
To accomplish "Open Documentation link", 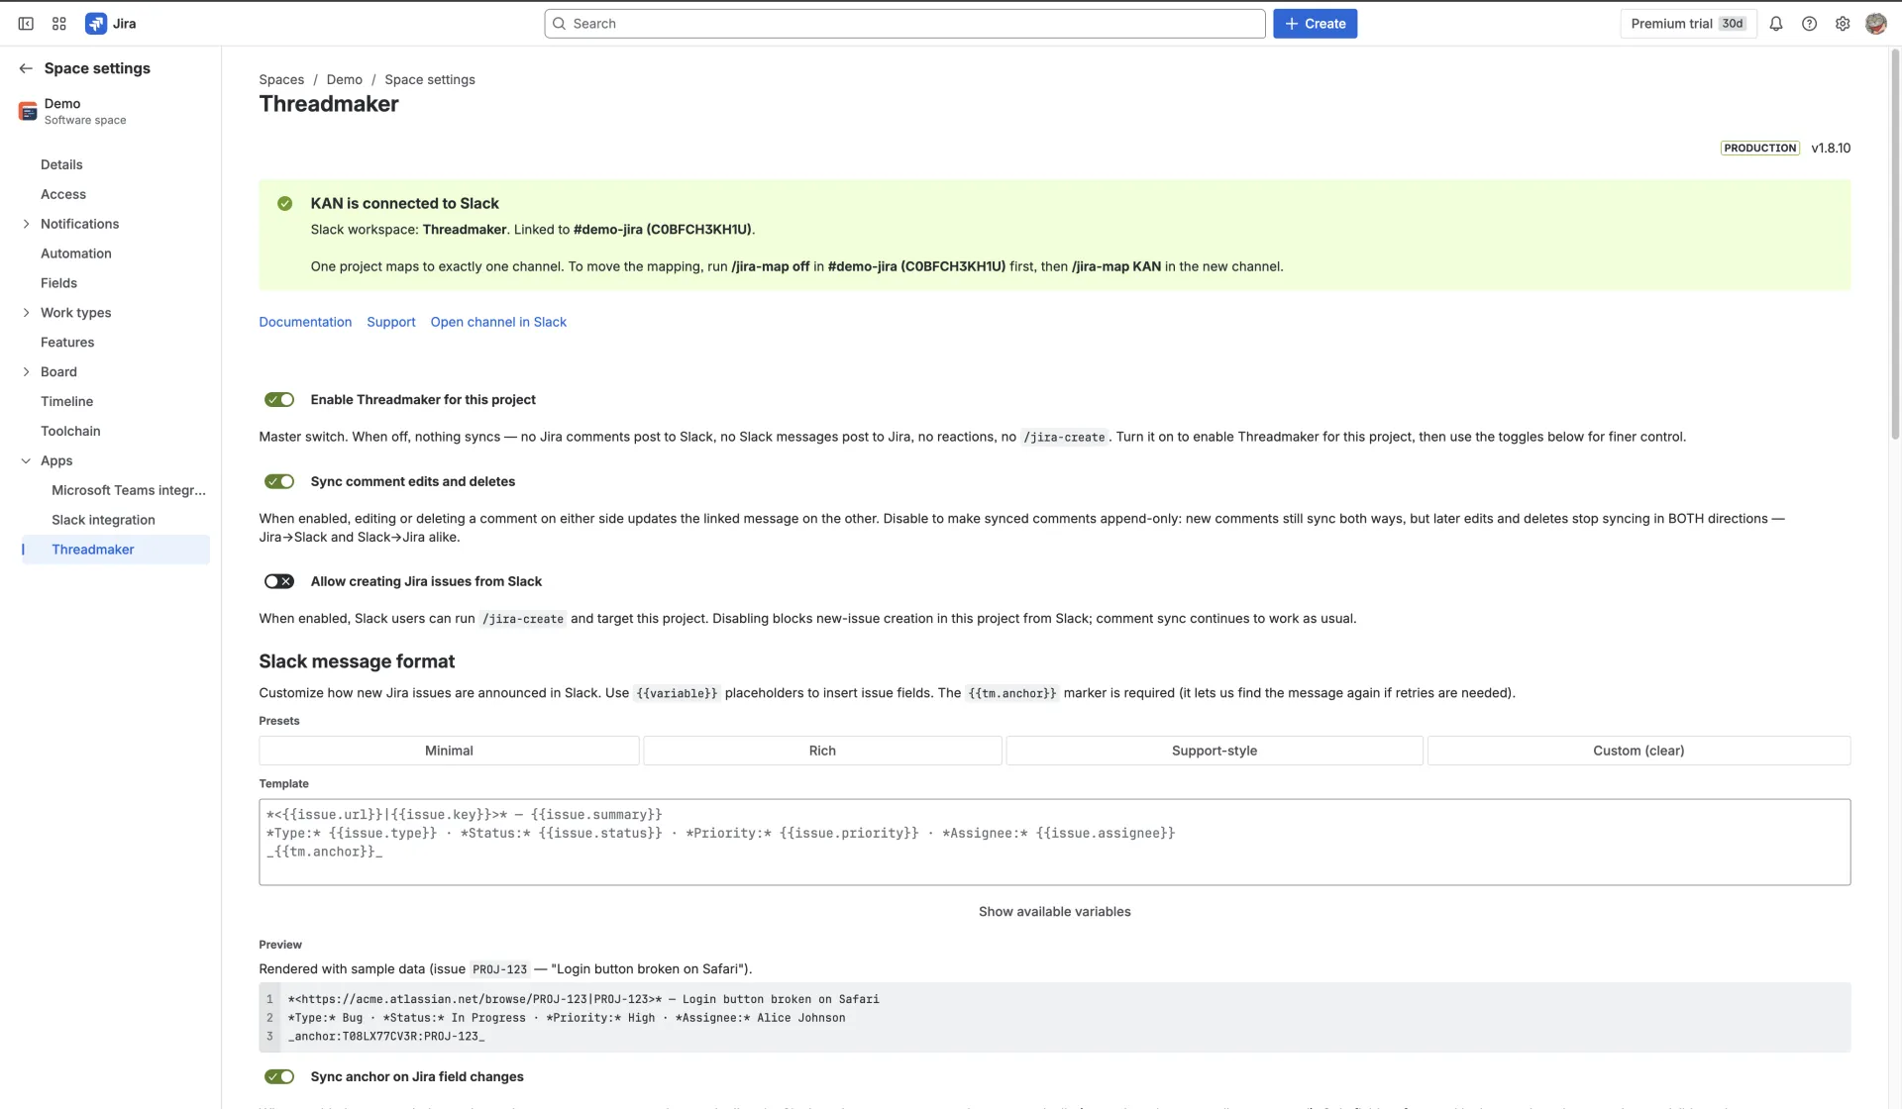I will coord(305,322).
